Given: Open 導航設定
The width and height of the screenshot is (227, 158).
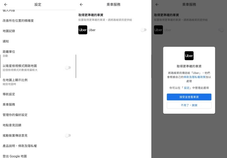Looking at the screenshot, I should click(38, 94).
